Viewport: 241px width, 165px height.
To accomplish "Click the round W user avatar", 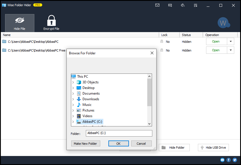I will click(x=224, y=23).
